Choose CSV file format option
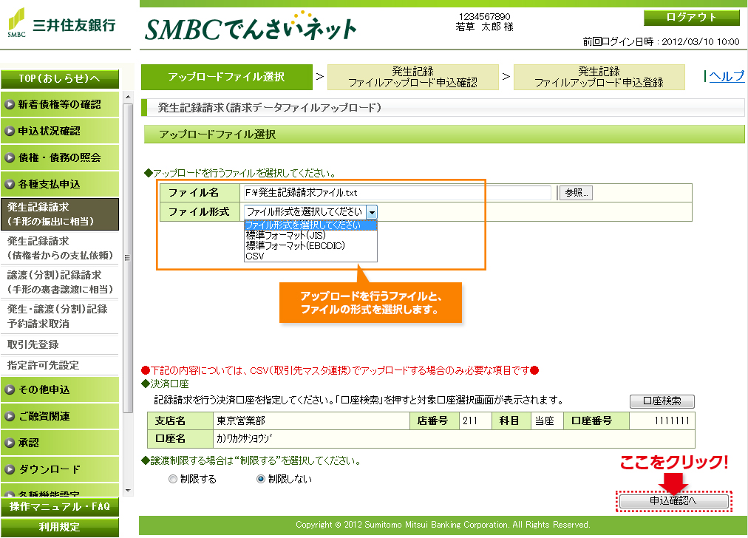The width and height of the screenshot is (748, 538). 310,256
